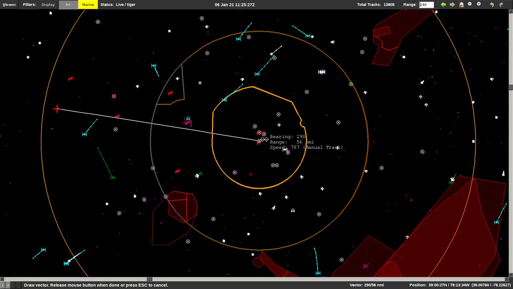Click the 'Speed: 787 (Manual Track)' label
The width and height of the screenshot is (513, 289).
[307, 147]
